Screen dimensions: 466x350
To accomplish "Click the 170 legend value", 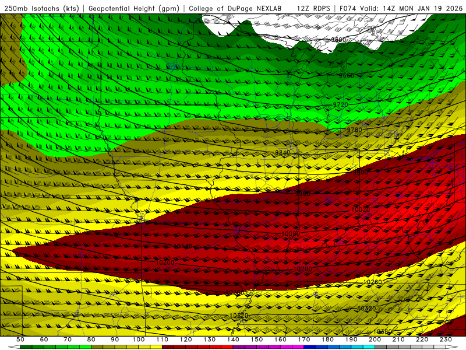I will pyautogui.click(x=304, y=339).
